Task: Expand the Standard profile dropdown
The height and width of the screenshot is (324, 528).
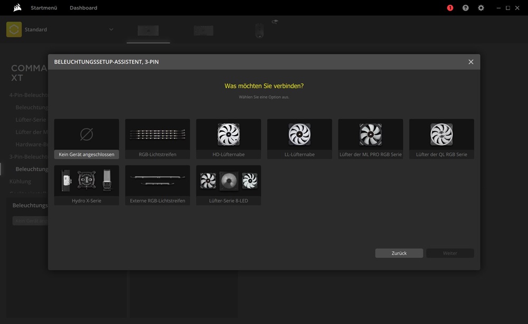Action: (x=111, y=30)
